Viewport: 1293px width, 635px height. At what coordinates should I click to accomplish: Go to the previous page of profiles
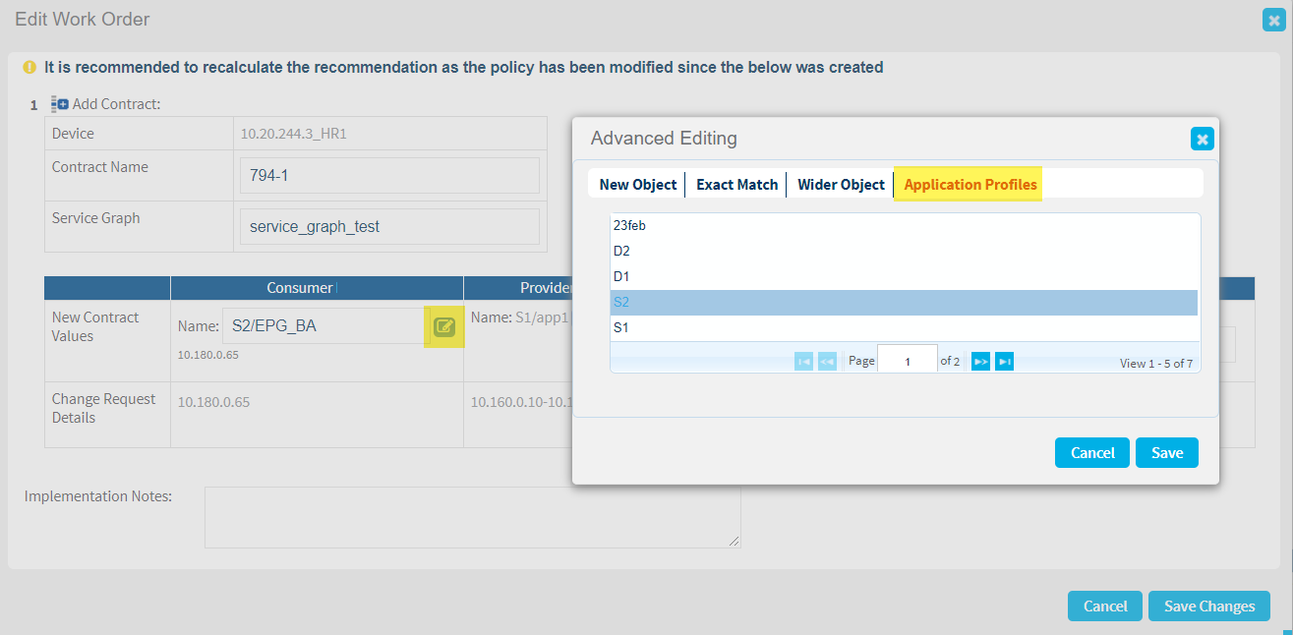[x=827, y=362]
